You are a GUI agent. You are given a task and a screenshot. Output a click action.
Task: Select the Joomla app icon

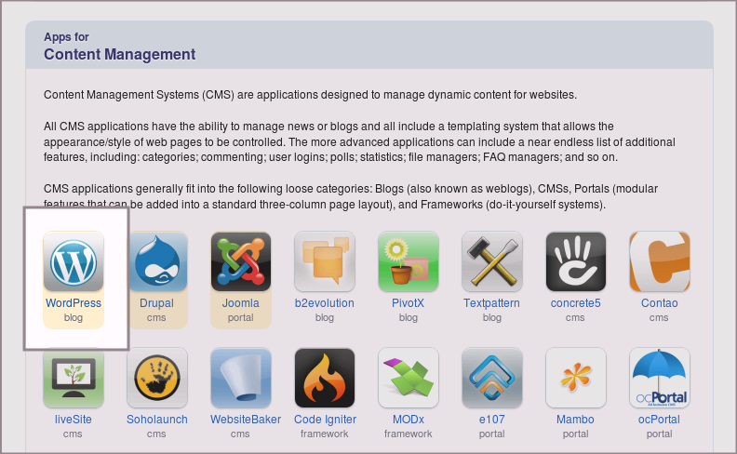241,261
